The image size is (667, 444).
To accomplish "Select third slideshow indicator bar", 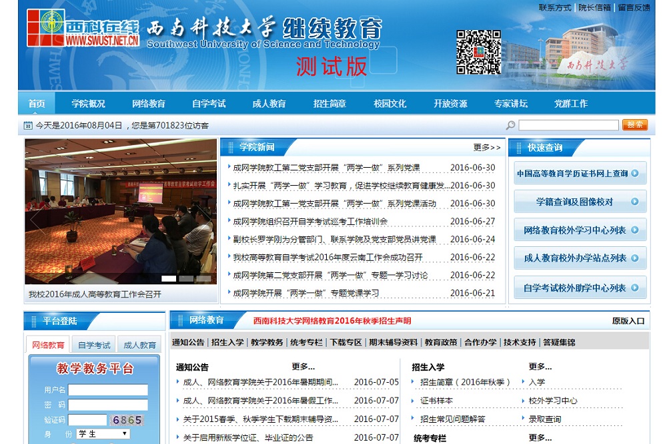I will [x=203, y=278].
